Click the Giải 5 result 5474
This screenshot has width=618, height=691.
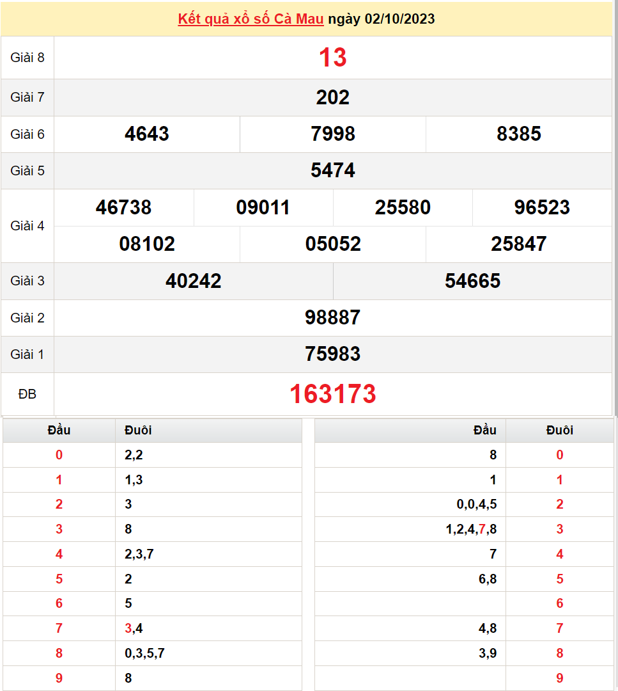tap(332, 170)
